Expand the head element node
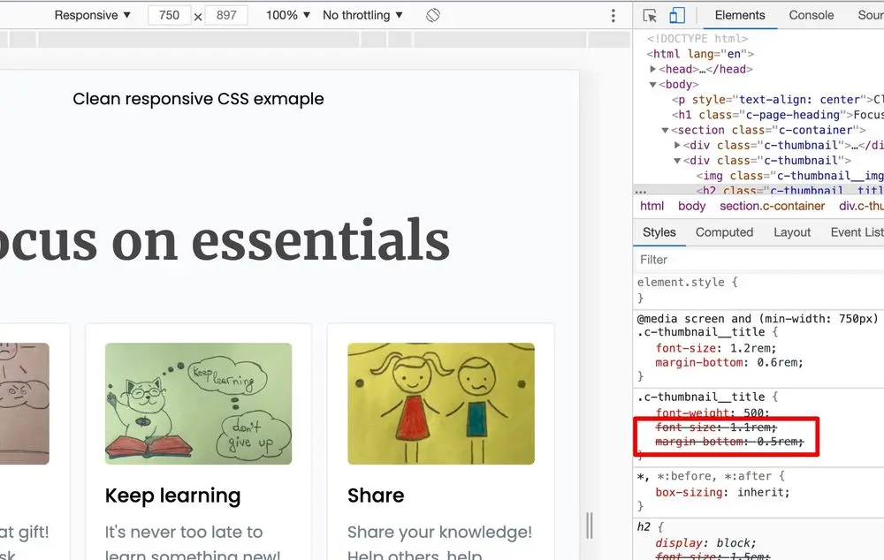 653,69
